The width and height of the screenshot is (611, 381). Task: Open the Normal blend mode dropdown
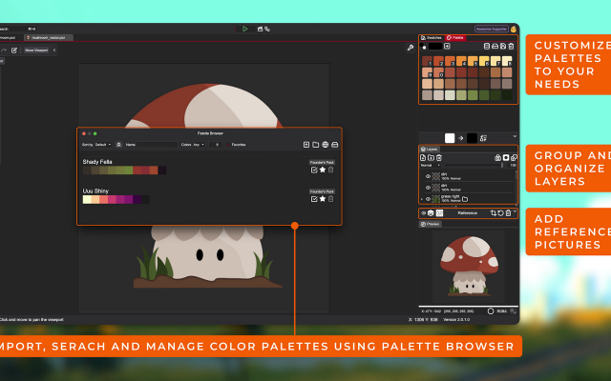431,165
